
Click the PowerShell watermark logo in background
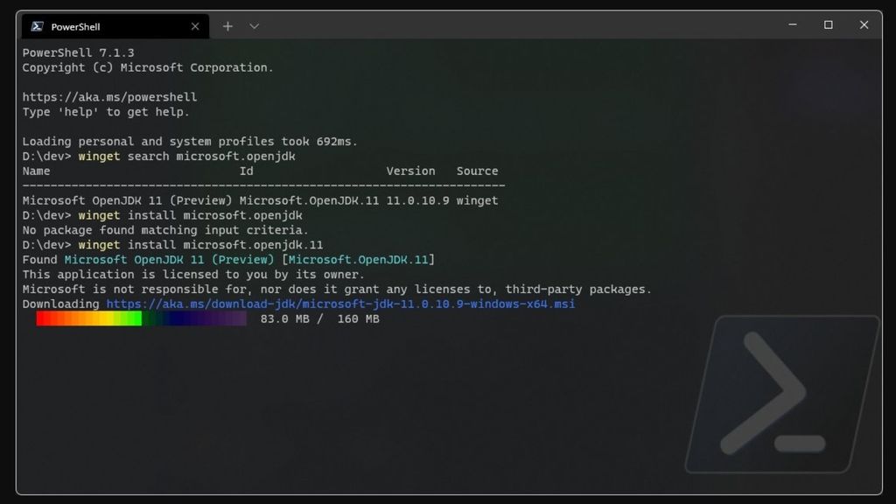tap(782, 395)
